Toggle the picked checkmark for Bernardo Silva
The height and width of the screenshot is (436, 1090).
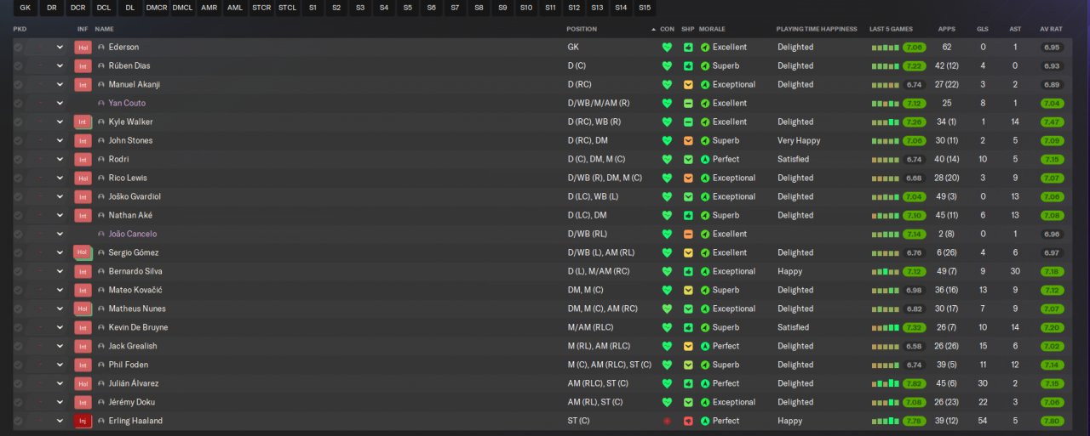[x=18, y=272]
